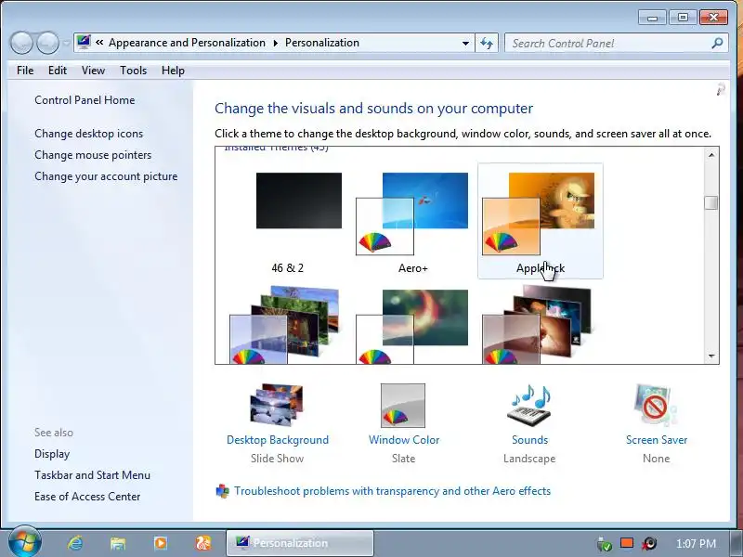This screenshot has height=557, width=743.
Task: Open the View menu
Action: coord(93,71)
